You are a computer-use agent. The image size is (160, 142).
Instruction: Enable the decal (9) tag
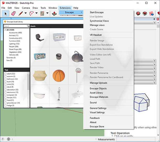point(5,87)
